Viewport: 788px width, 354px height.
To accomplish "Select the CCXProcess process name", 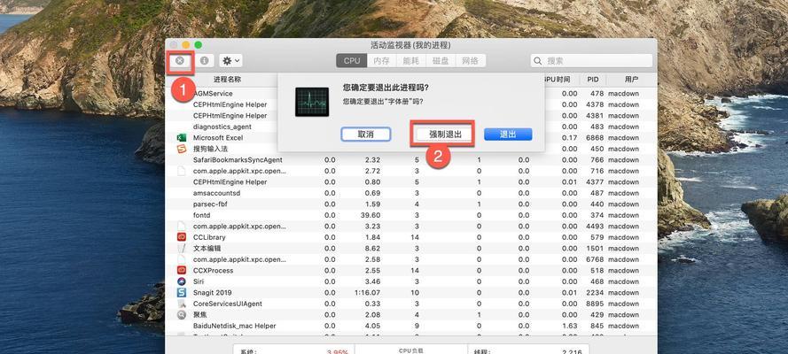I will click(214, 270).
